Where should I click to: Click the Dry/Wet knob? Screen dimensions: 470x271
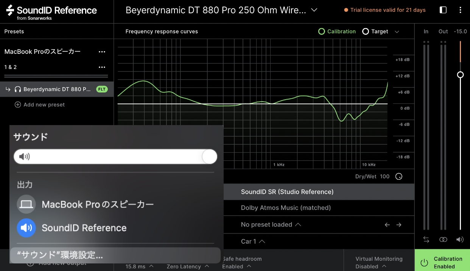click(398, 177)
